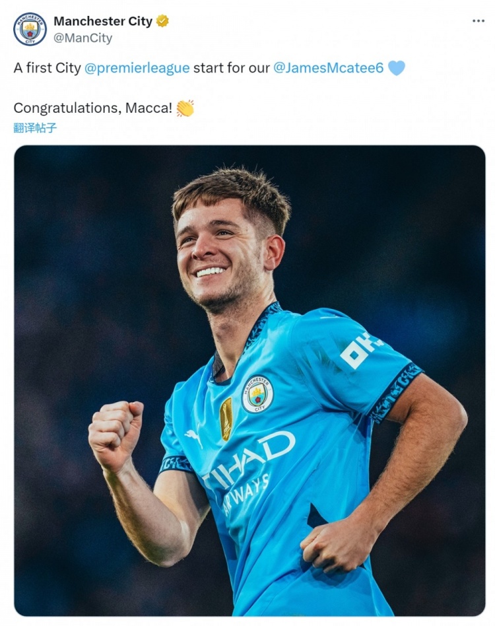495x626 pixels.
Task: Click the clapping hands emoji
Action: pos(185,108)
